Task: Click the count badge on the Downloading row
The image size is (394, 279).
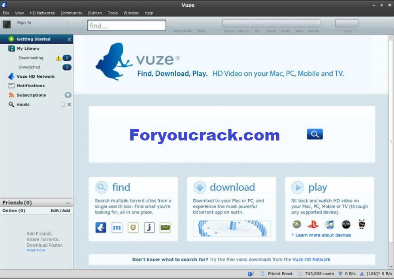Action: pos(67,58)
